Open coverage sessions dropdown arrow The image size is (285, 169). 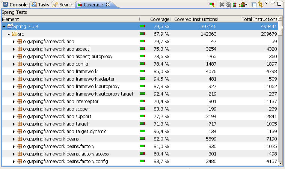[246, 4]
